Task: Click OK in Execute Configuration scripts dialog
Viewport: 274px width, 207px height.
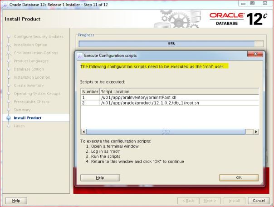Action: (x=239, y=177)
